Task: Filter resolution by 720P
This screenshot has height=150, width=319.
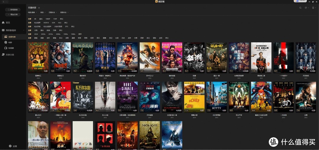Action: coord(55,19)
